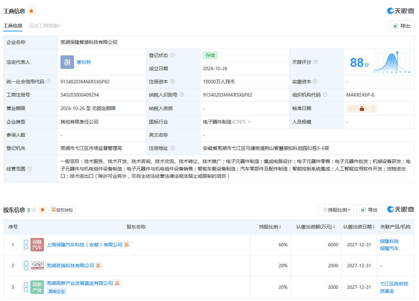The image size is (419, 301).
Task: Click help icon next to 实缴资本
Action: pyautogui.click(x=315, y=82)
